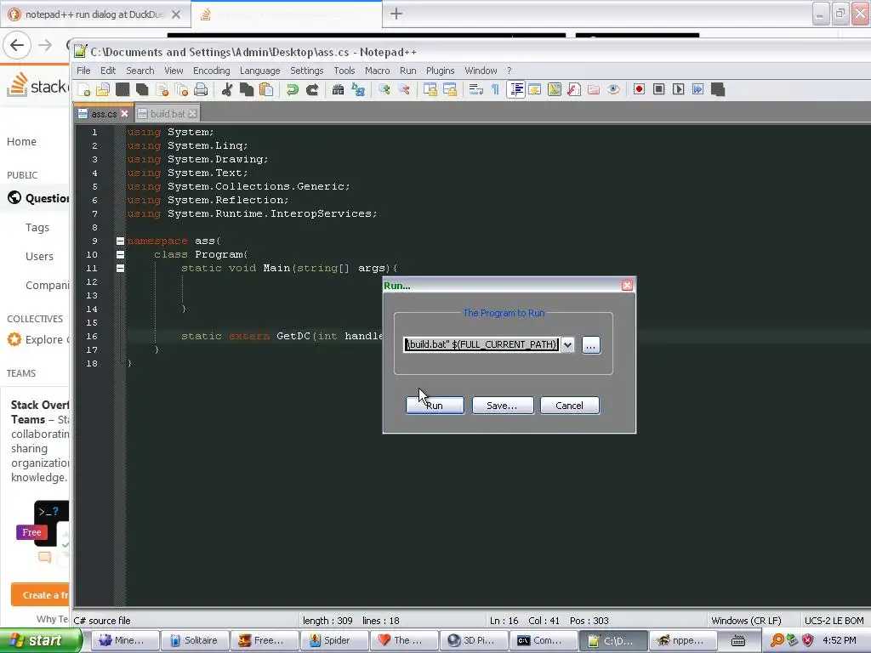This screenshot has height=653, width=871.
Task: Open the Command Prompt taskbar item
Action: coord(545,640)
